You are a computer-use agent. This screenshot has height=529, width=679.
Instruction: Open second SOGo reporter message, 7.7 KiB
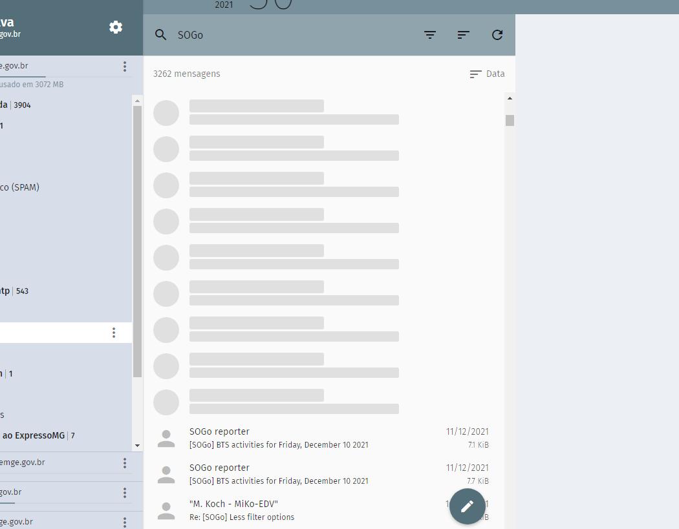pyautogui.click(x=323, y=474)
